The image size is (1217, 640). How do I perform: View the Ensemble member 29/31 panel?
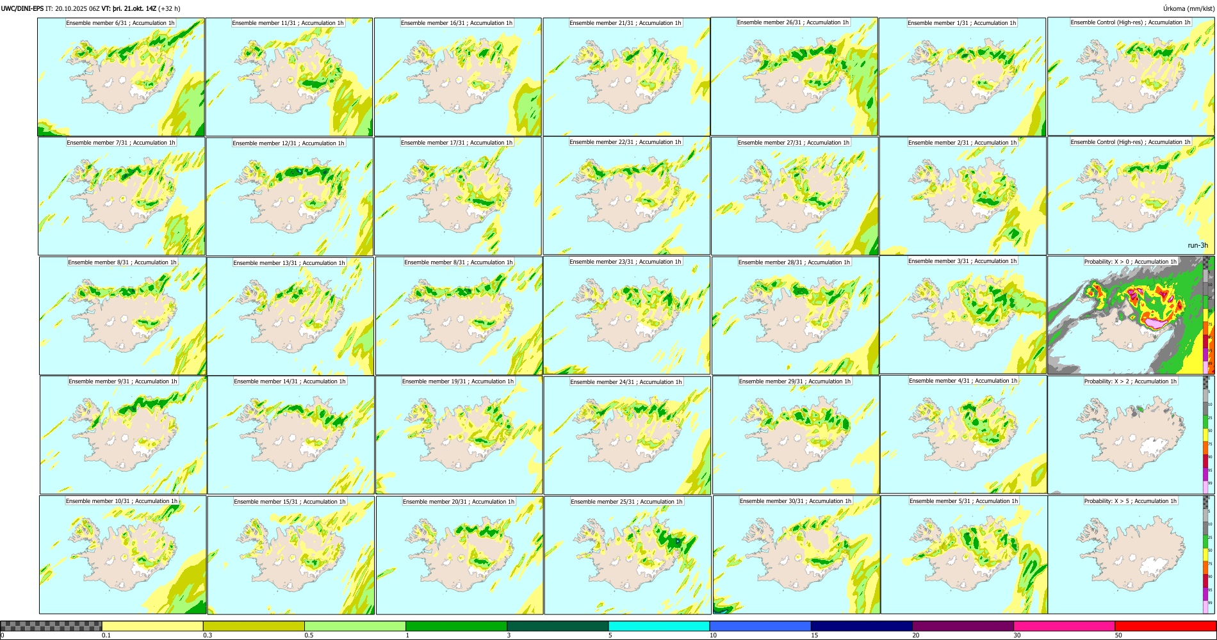tap(796, 435)
